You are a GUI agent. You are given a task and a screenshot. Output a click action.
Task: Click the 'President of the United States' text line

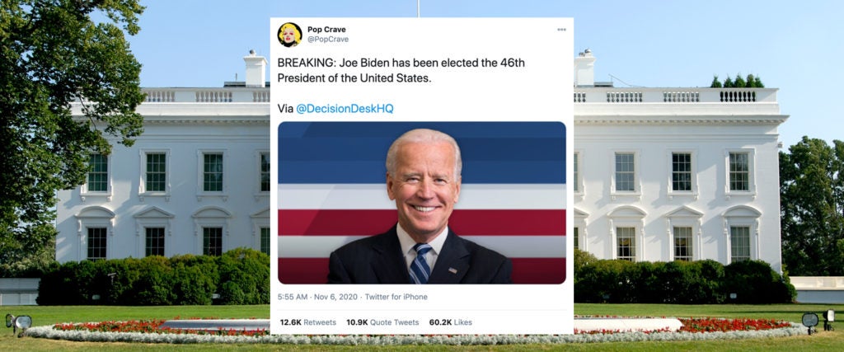[354, 77]
